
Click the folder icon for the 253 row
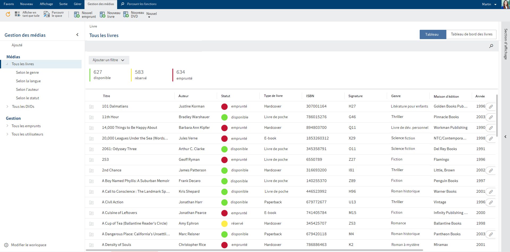click(x=91, y=160)
